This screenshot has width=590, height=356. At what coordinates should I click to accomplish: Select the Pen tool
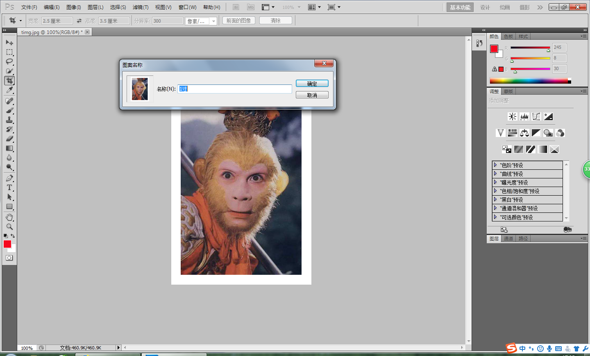pyautogui.click(x=9, y=178)
